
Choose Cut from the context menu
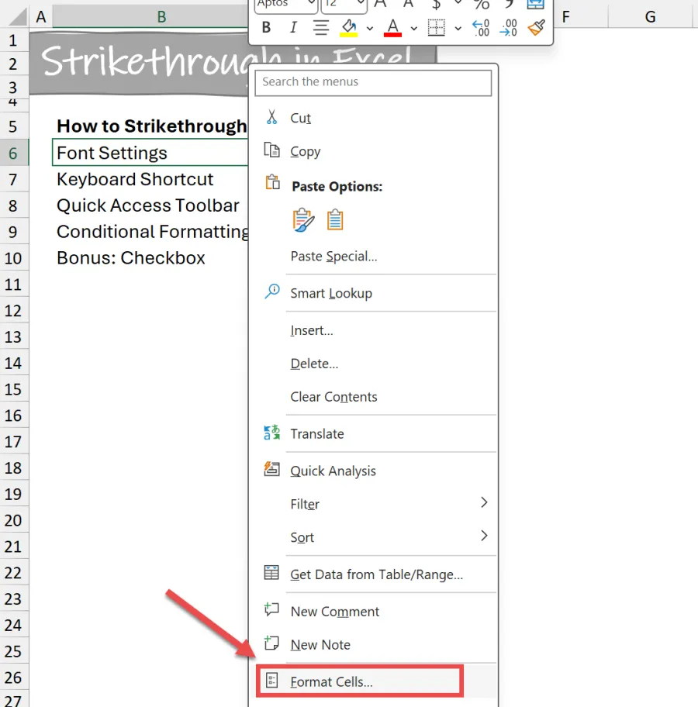tap(300, 118)
